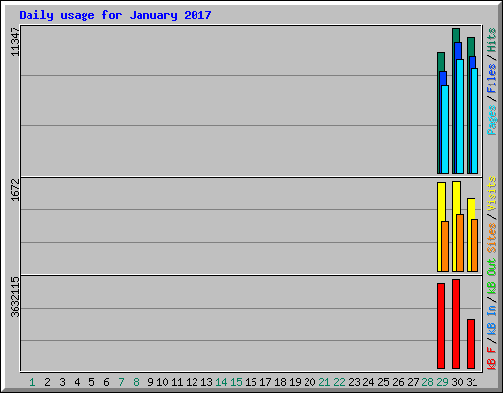Viewport: 503px width, 393px height.
Task: Click day number 2 on the x-axis
Action: coord(47,382)
